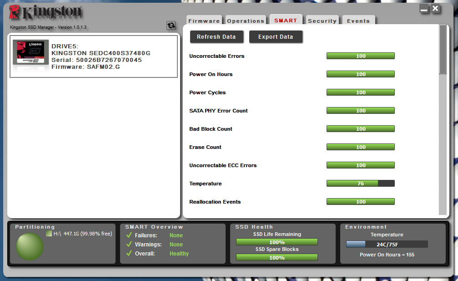Open the Firmware tab

pyautogui.click(x=204, y=21)
